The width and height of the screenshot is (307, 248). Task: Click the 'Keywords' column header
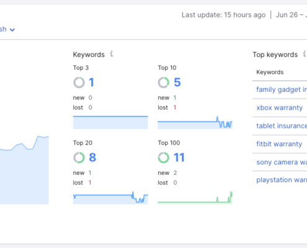[270, 72]
